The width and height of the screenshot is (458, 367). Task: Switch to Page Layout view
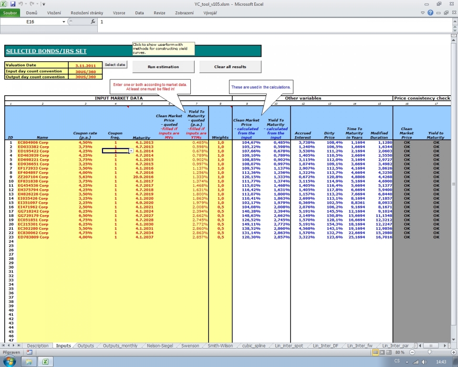coord(382,352)
